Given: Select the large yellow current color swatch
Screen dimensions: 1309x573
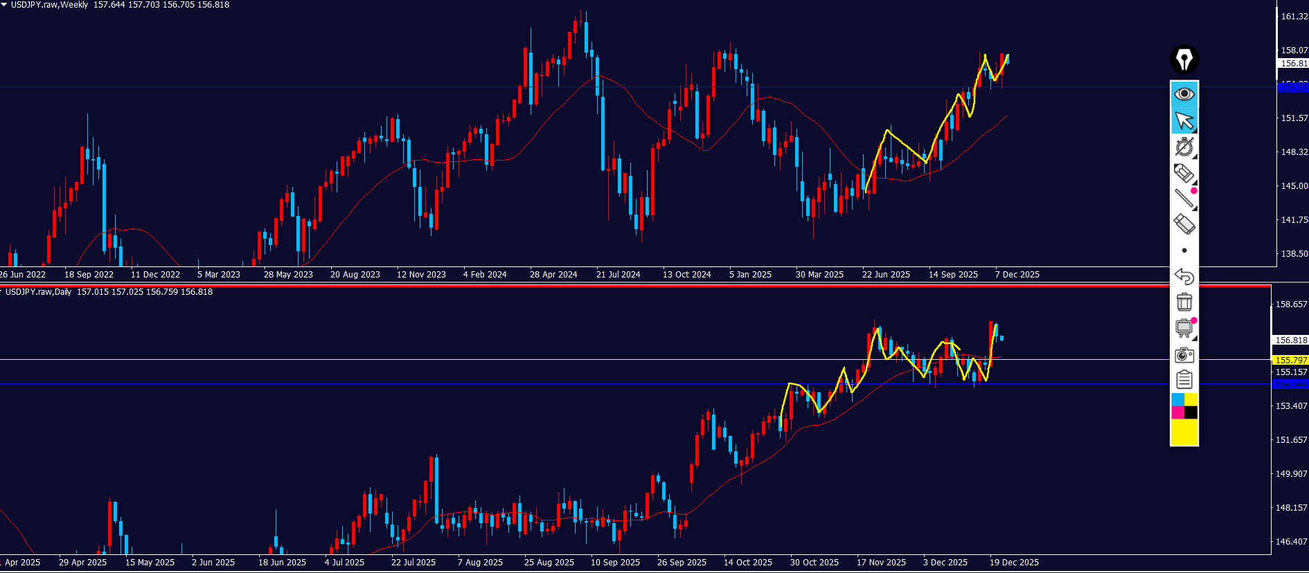Looking at the screenshot, I should tap(1184, 433).
